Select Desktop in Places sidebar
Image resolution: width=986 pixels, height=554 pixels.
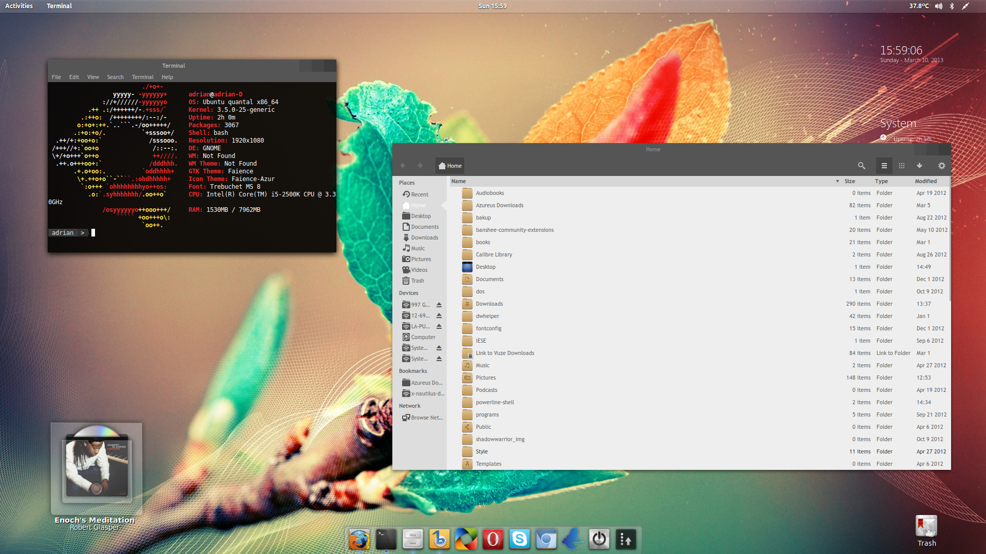point(416,216)
